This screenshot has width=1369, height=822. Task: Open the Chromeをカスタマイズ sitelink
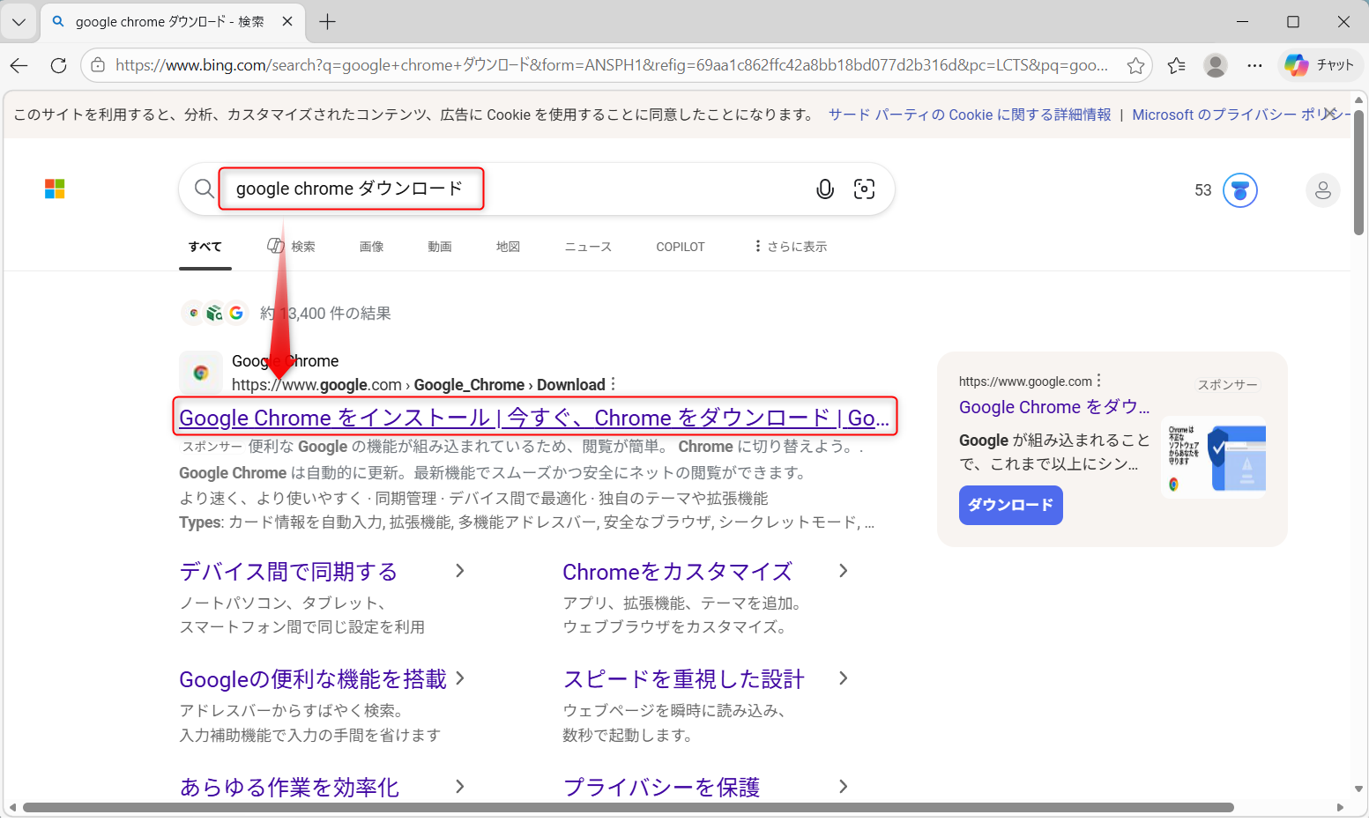pyautogui.click(x=677, y=572)
